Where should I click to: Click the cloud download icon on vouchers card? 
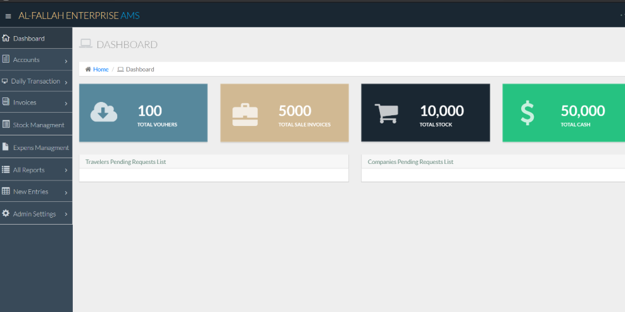click(x=104, y=113)
